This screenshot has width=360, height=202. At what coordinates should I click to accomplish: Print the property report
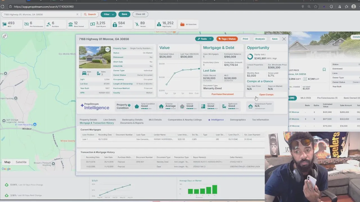coord(245,39)
